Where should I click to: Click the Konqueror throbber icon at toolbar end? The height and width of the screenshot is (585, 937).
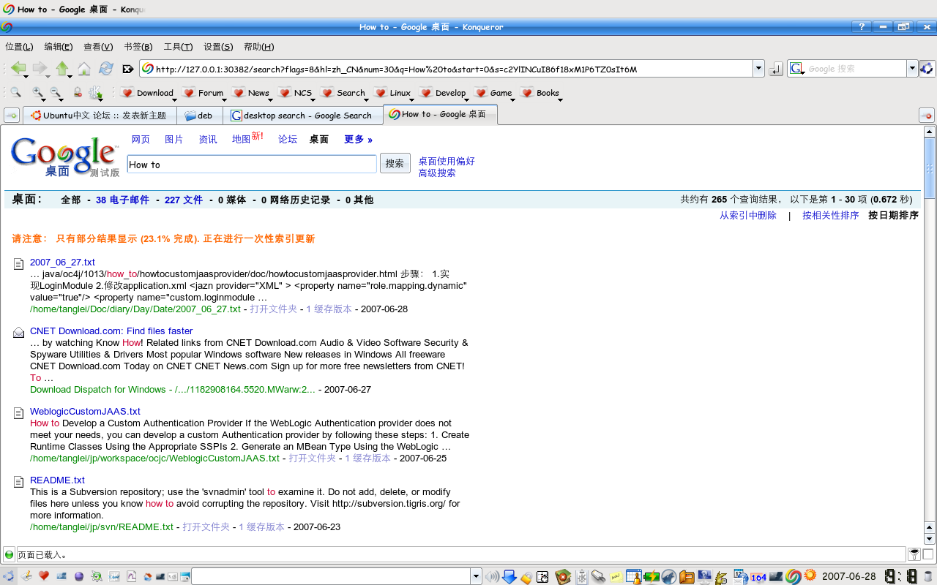pyautogui.click(x=927, y=68)
